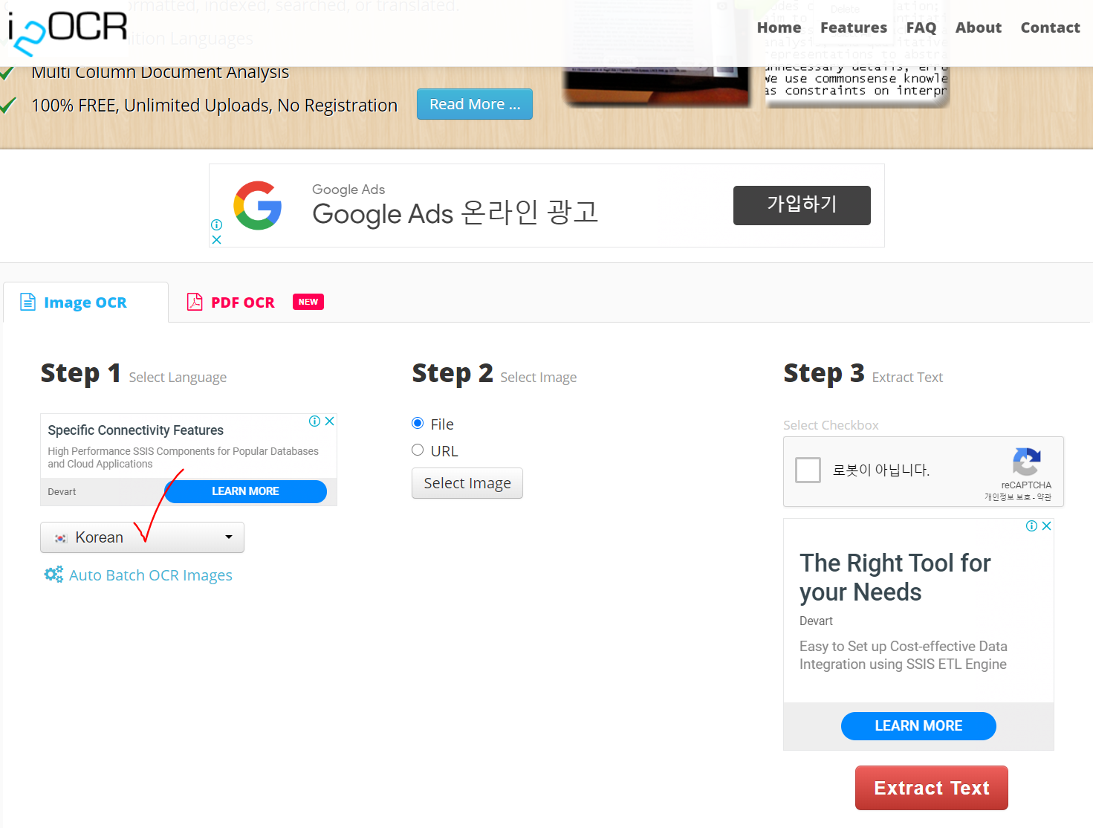Switch to the PDF OCR tab
This screenshot has width=1093, height=828.
tap(243, 303)
